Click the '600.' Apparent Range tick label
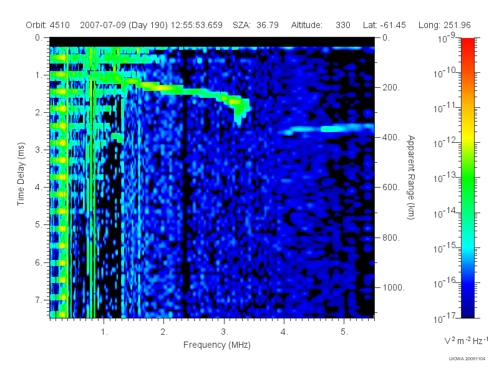Viewport: 499px width, 374px height. tap(391, 188)
